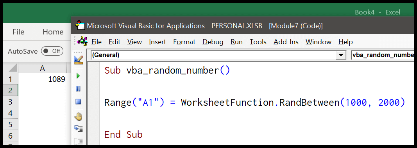Viewport: 417px width, 148px height.
Task: Open Excel's Home ribbon tab
Action: click(x=53, y=32)
